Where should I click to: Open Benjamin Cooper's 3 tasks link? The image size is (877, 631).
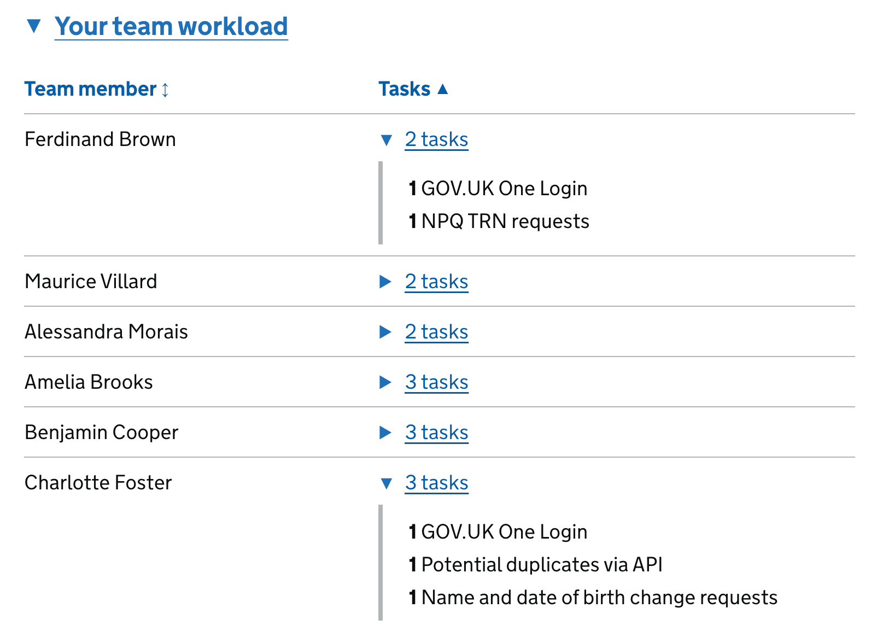click(436, 433)
